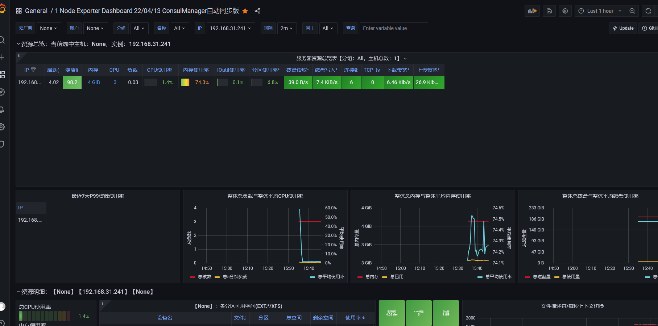The image size is (658, 326).
Task: Click the info icon on server overview panel
Action: [19, 56]
